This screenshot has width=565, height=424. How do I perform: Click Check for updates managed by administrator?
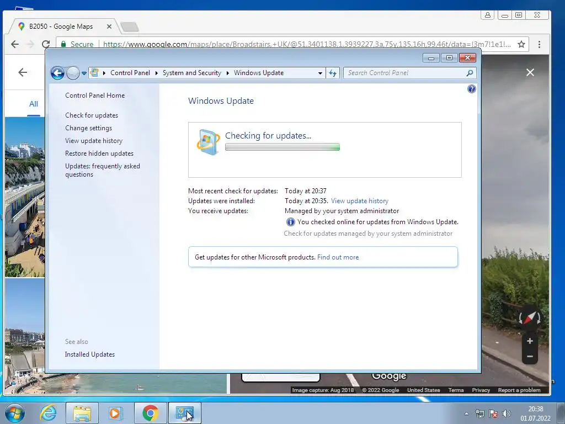[368, 234]
